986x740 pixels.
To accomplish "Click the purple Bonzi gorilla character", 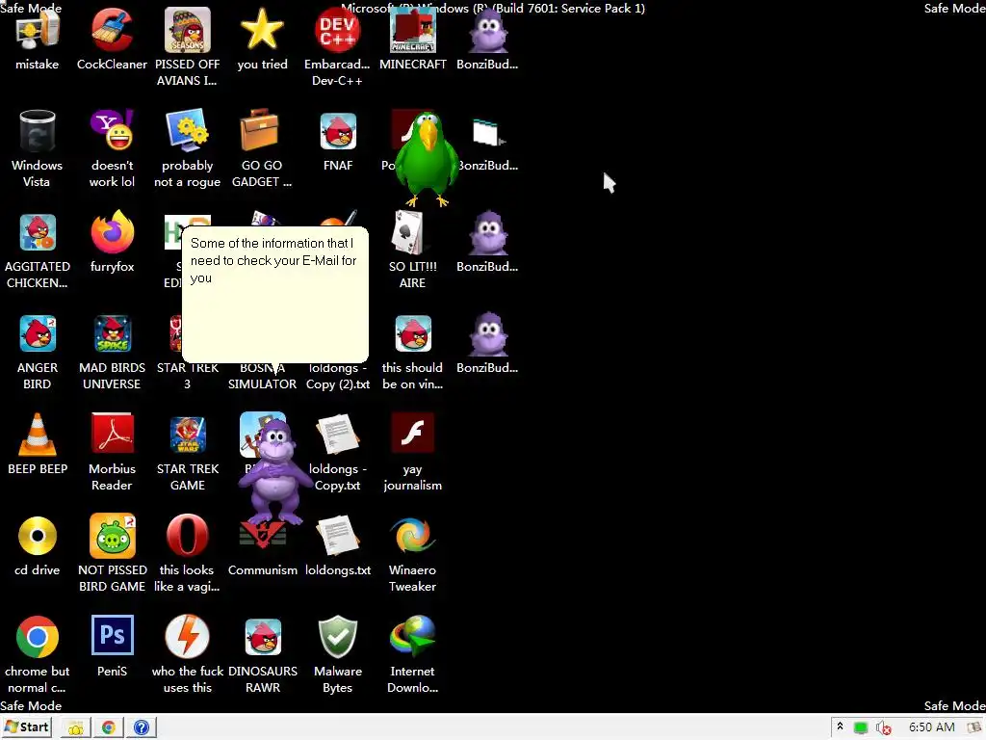I will pyautogui.click(x=274, y=472).
